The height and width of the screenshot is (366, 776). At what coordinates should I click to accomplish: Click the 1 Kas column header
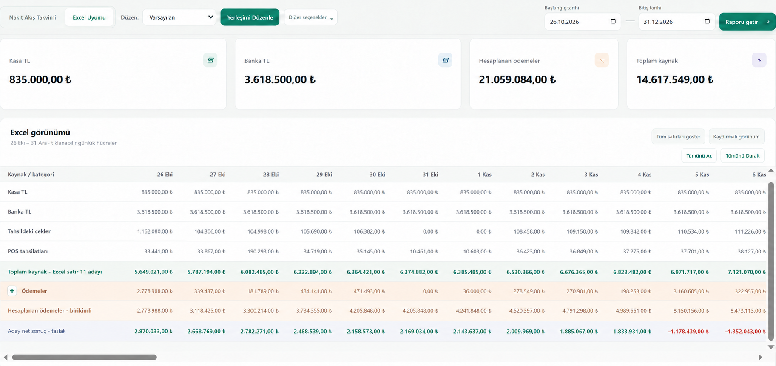484,175
